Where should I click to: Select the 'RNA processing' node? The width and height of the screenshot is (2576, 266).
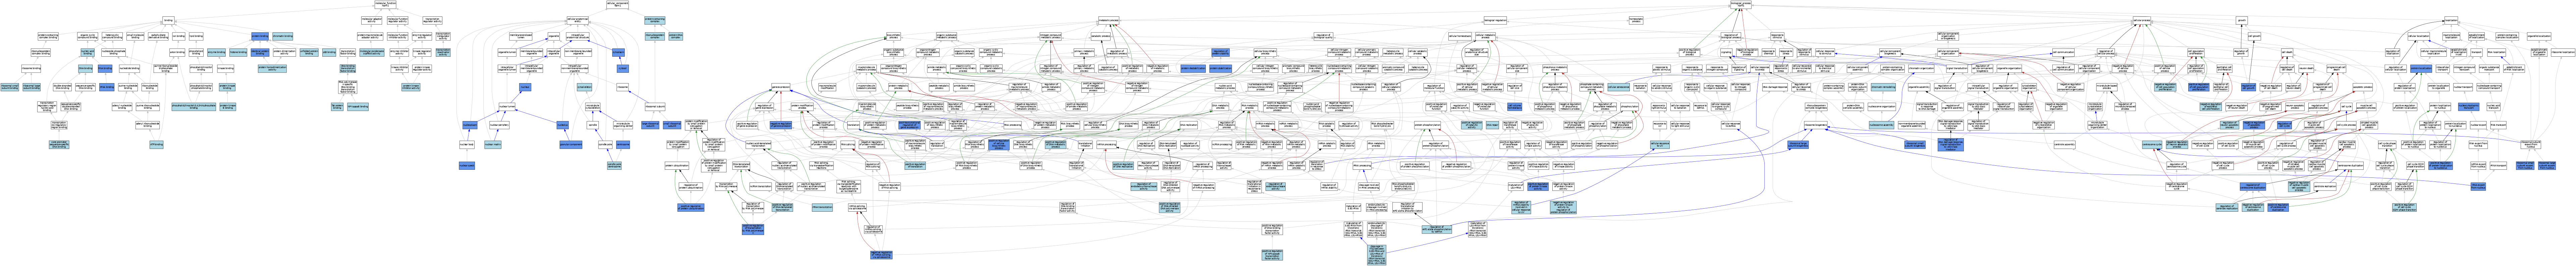1013,125
